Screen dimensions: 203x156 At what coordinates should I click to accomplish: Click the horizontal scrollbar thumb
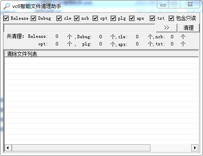pos(81,148)
